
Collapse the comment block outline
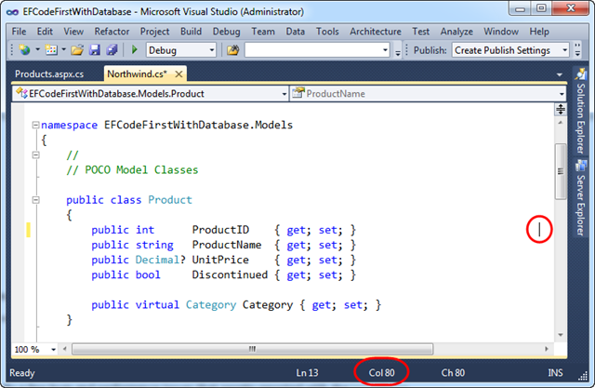pos(35,154)
